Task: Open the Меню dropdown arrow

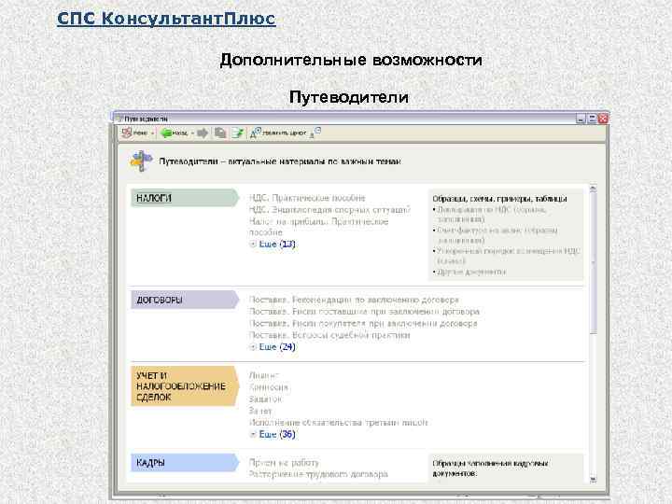Action: (152, 133)
